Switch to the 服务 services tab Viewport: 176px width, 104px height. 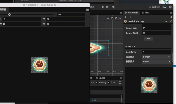[x=146, y=13]
